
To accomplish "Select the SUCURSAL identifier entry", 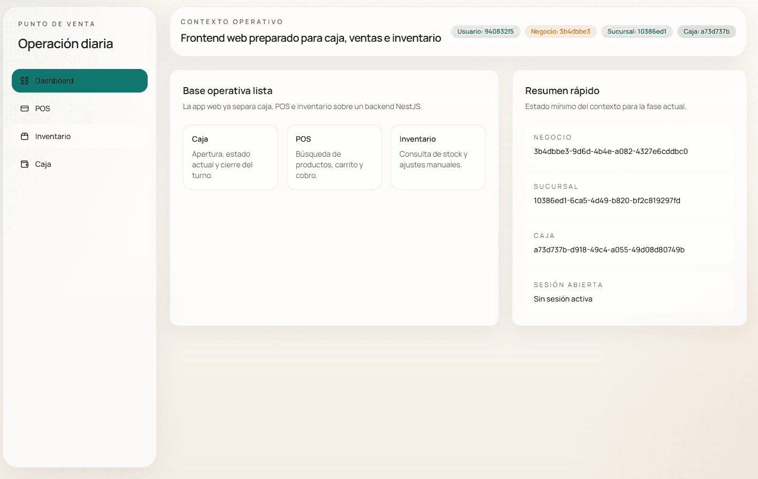I will (629, 194).
